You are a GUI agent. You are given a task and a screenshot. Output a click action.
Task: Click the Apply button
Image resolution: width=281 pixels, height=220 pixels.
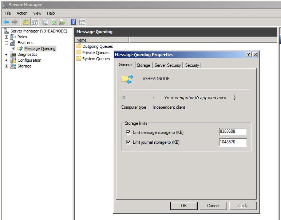[243, 206]
